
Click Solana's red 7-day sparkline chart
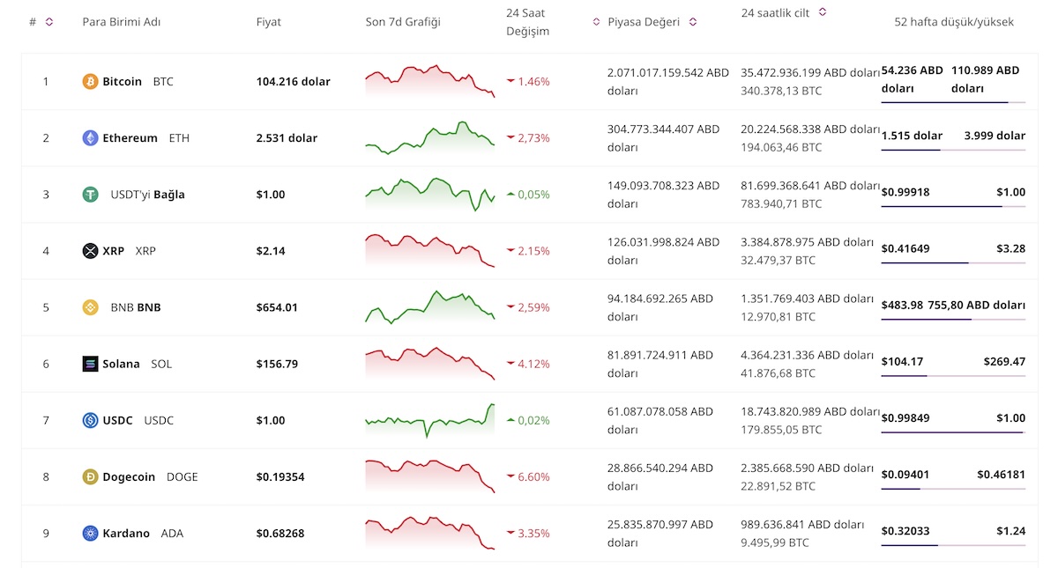430,363
